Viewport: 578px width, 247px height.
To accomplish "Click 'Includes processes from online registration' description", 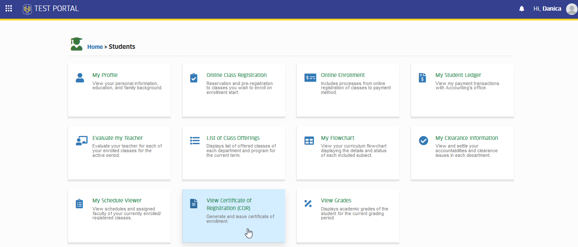I will [356, 88].
